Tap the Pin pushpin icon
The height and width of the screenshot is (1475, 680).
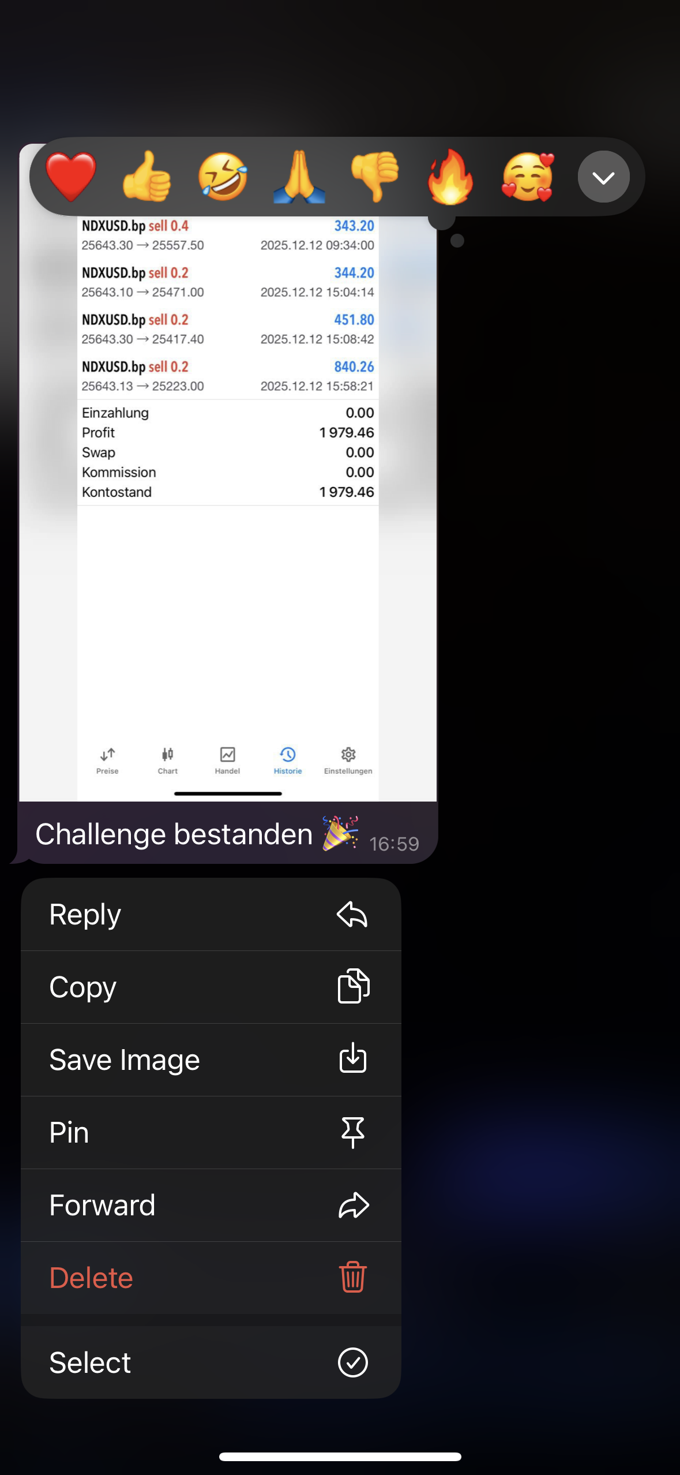[353, 1132]
